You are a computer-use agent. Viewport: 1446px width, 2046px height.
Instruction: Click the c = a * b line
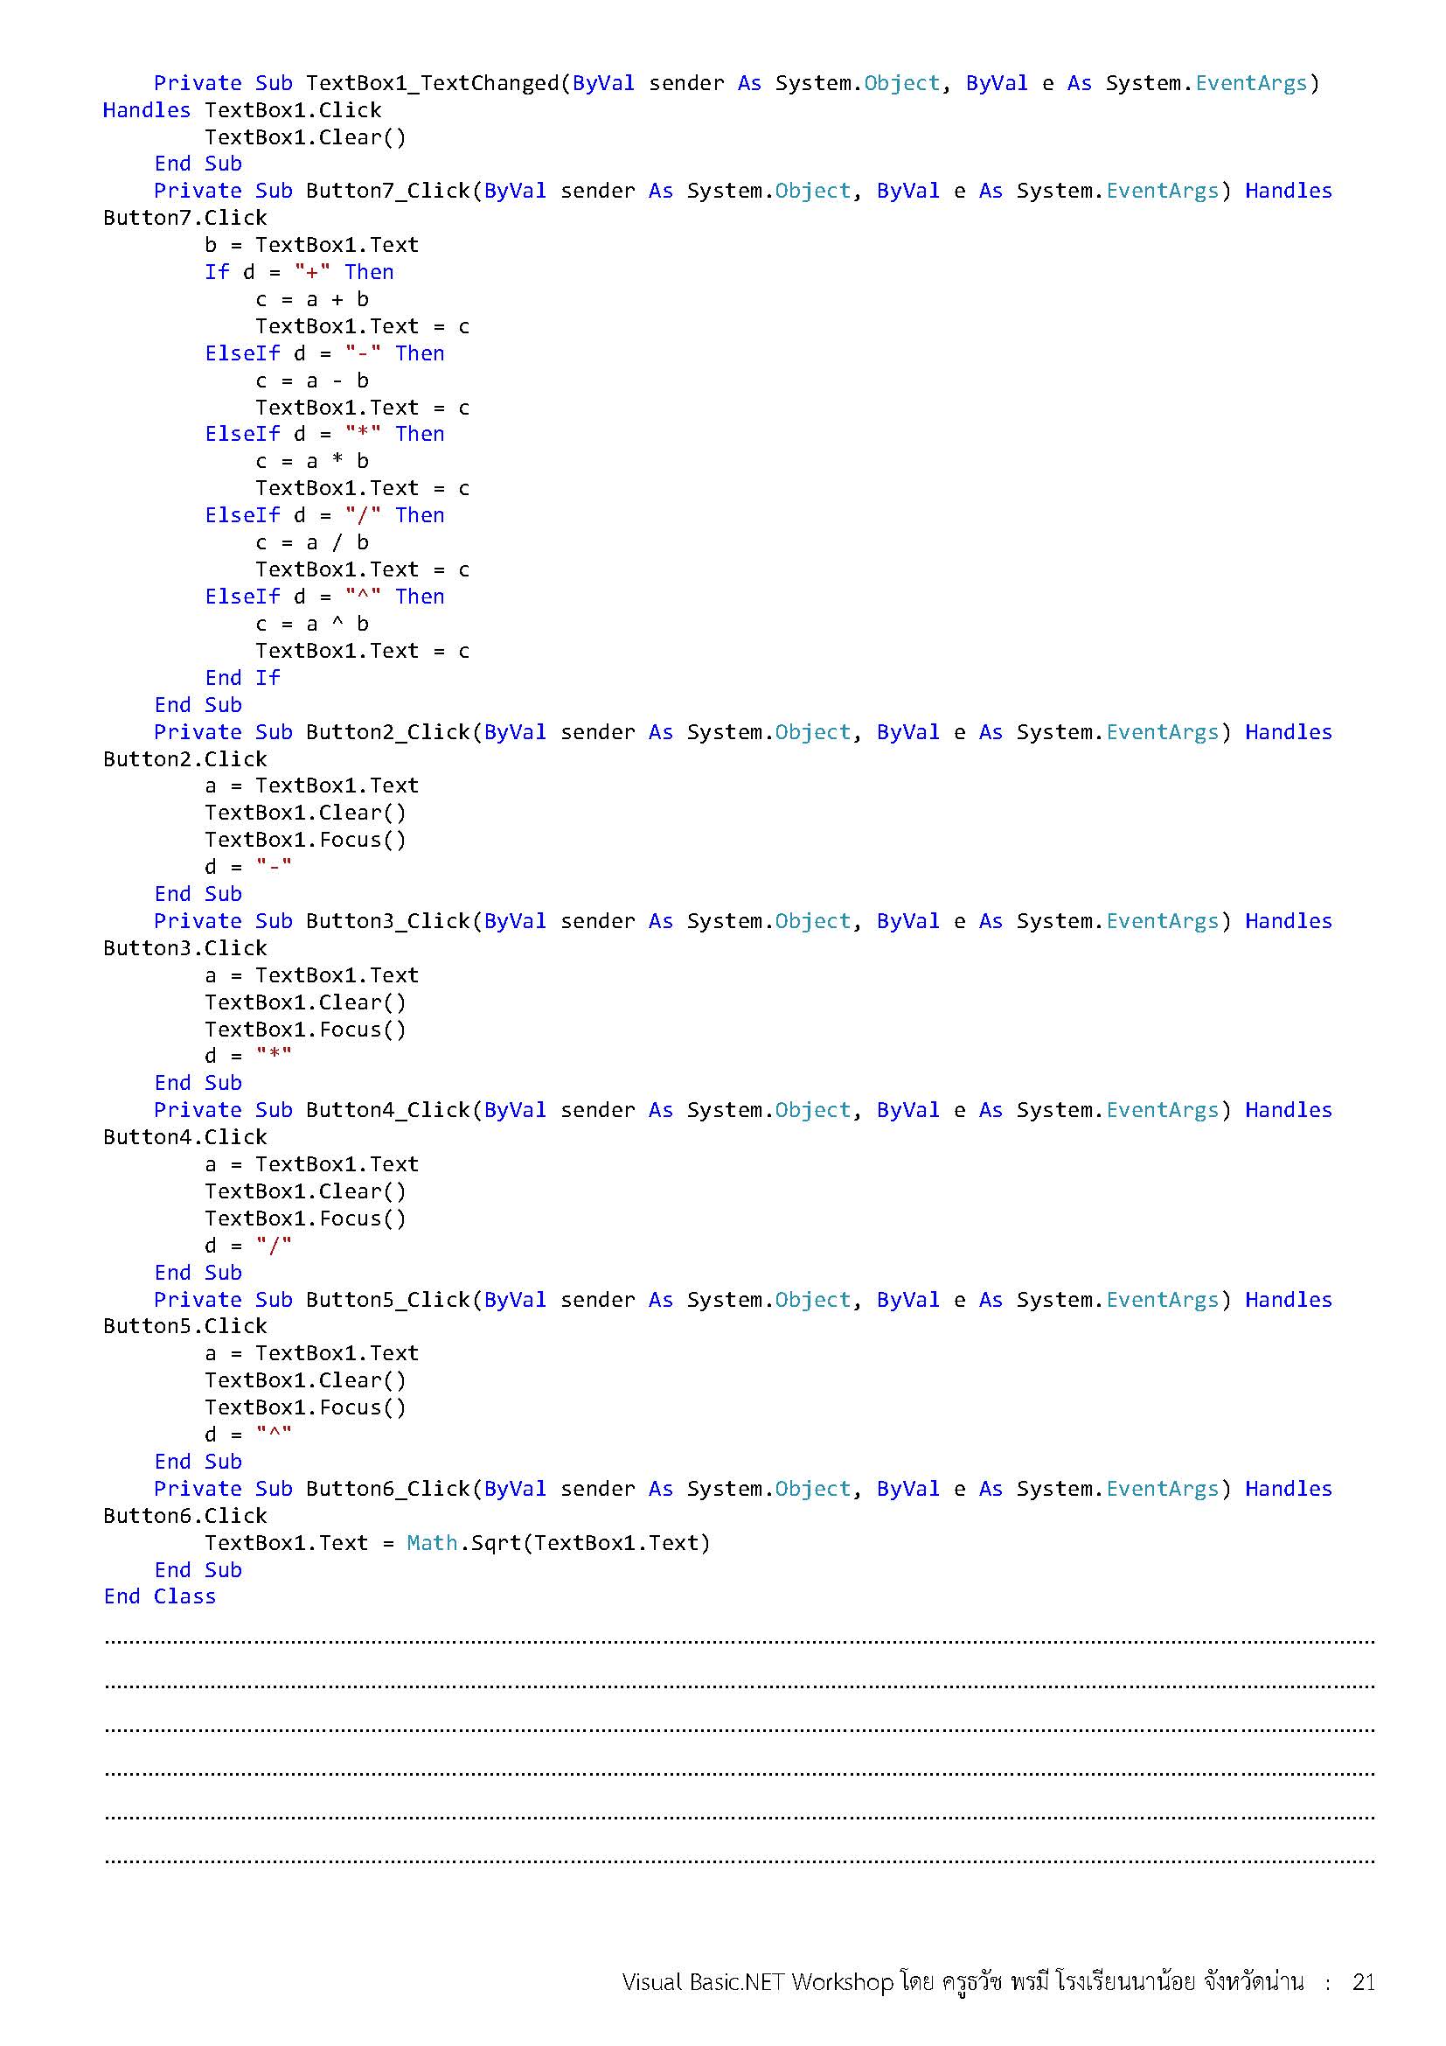(311, 462)
